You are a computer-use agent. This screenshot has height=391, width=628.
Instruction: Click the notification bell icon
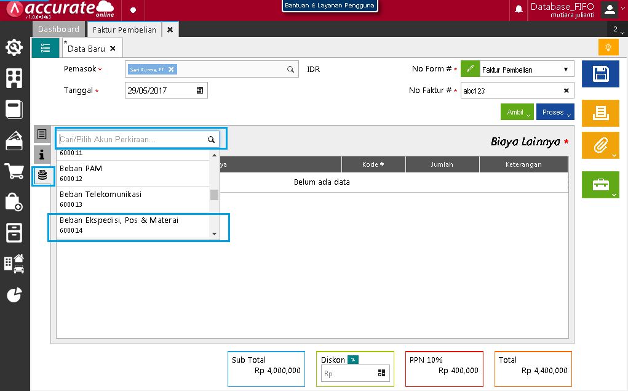(x=519, y=9)
